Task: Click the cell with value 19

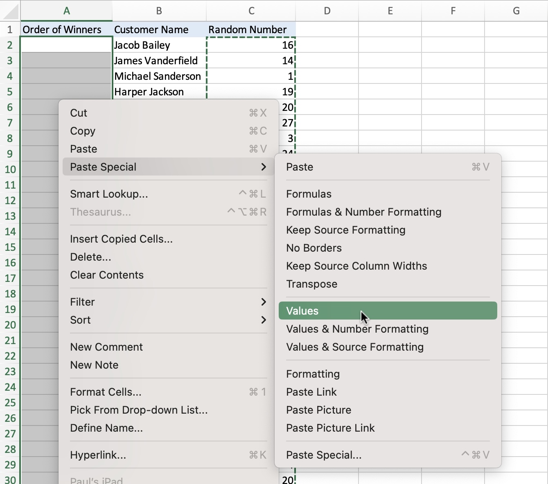Action: click(251, 92)
